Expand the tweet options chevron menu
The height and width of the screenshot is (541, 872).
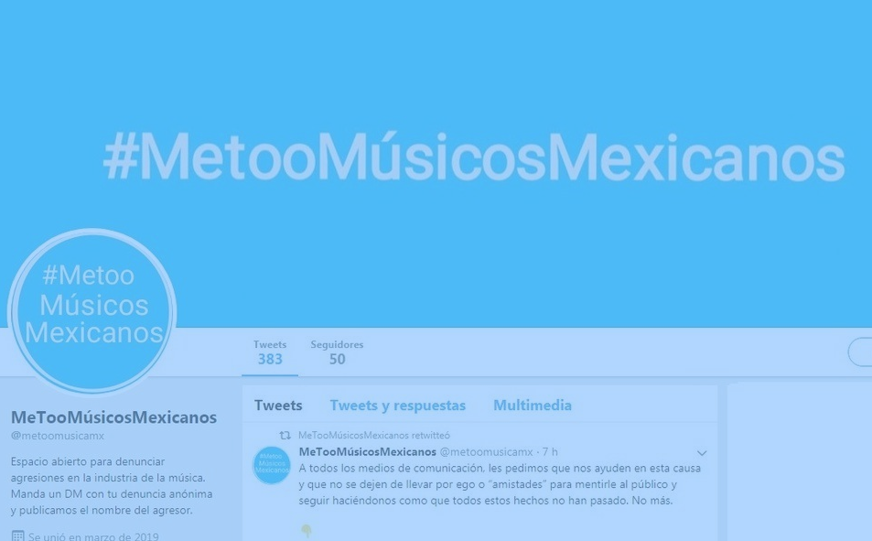click(x=702, y=453)
